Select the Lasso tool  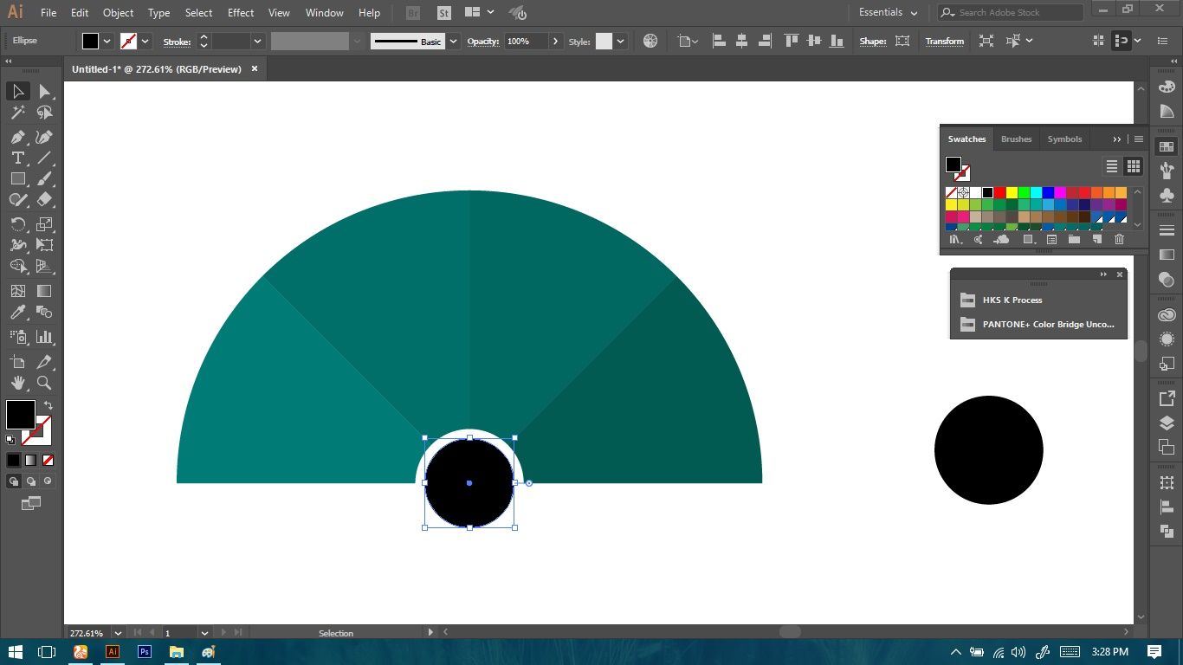point(44,113)
